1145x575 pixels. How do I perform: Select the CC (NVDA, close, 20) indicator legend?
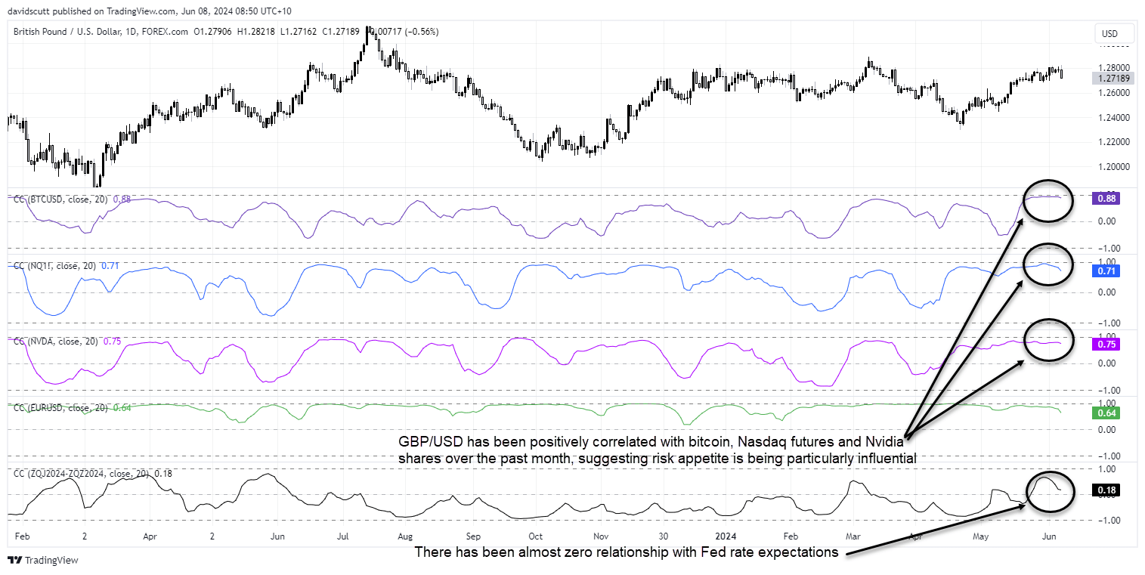pyautogui.click(x=57, y=341)
